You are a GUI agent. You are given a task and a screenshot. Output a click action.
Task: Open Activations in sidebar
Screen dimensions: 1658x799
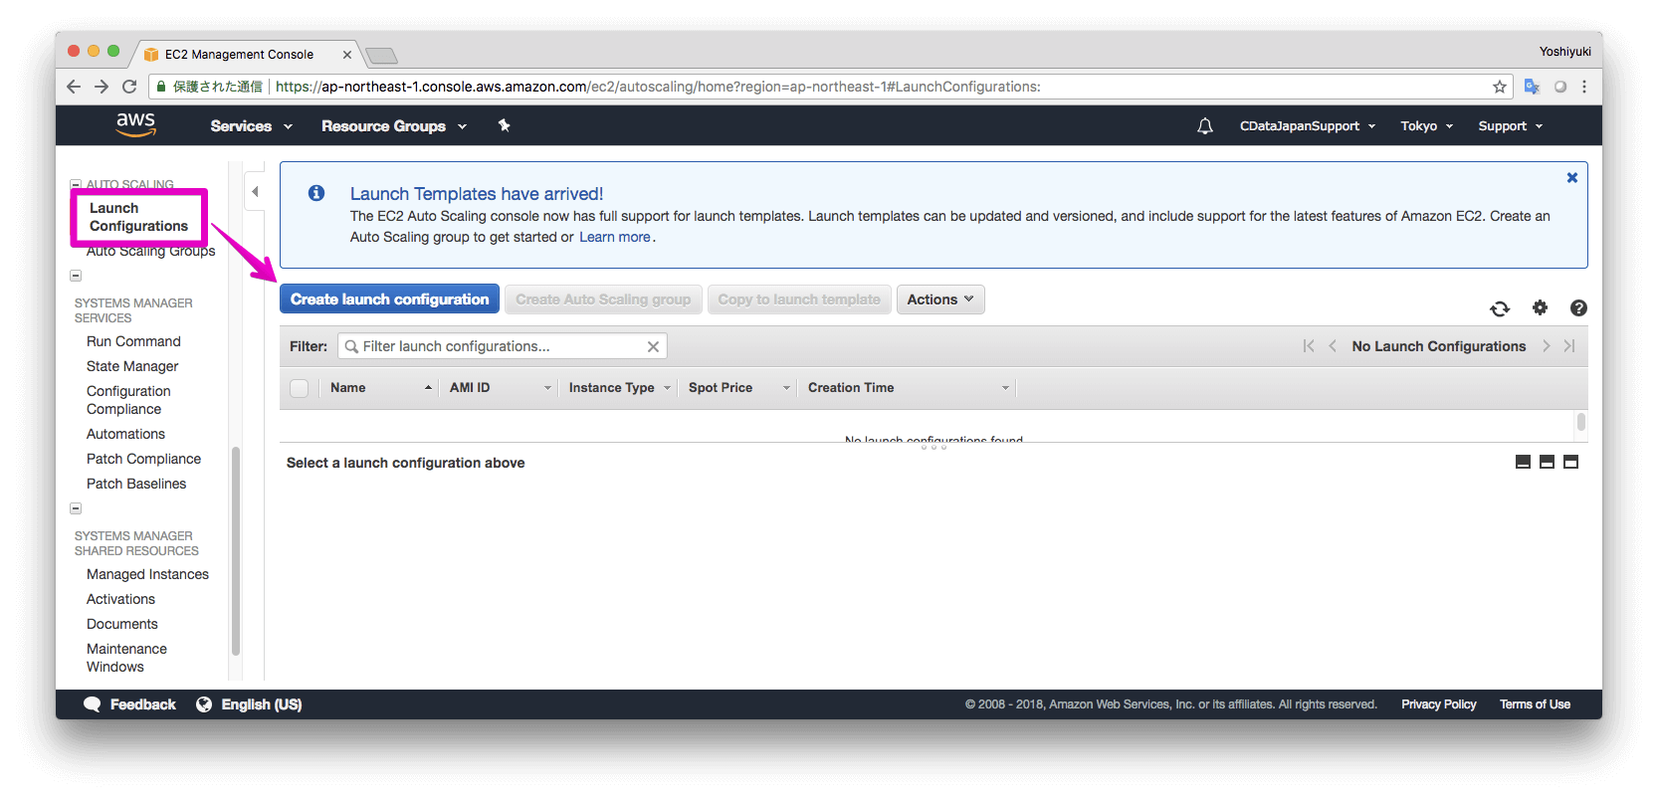tap(120, 599)
